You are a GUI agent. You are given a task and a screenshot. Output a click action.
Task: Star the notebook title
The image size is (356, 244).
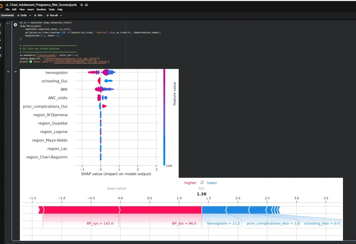tap(81, 5)
